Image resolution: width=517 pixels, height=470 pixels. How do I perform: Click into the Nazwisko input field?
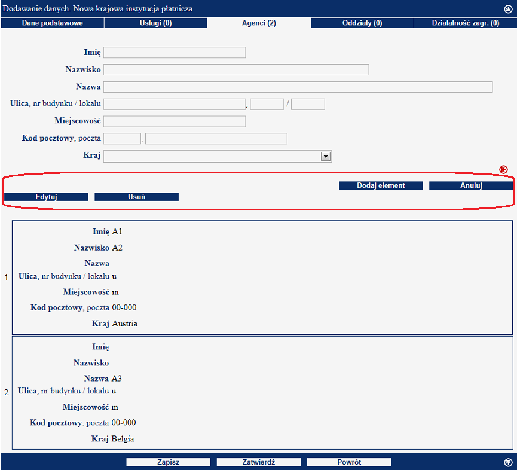[x=236, y=69]
